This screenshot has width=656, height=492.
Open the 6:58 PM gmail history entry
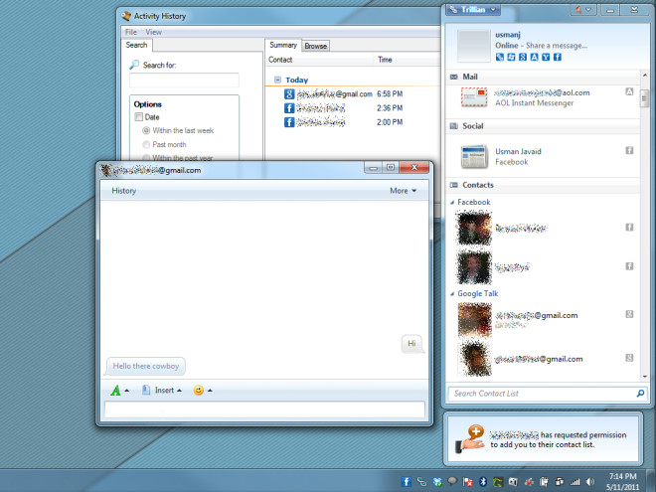343,94
